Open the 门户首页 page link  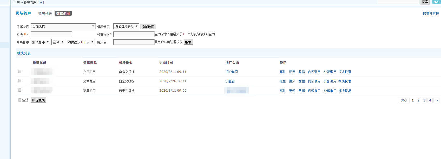click(232, 72)
